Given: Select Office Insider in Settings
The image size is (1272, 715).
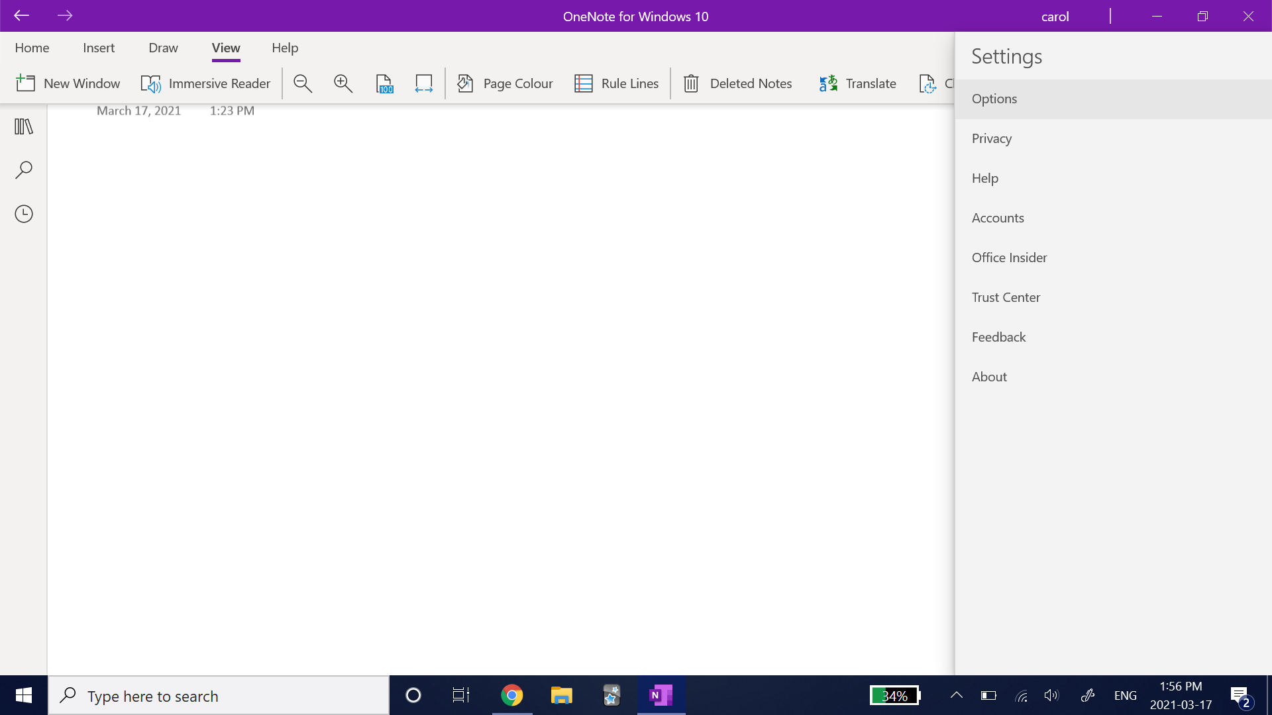Looking at the screenshot, I should tap(1009, 258).
